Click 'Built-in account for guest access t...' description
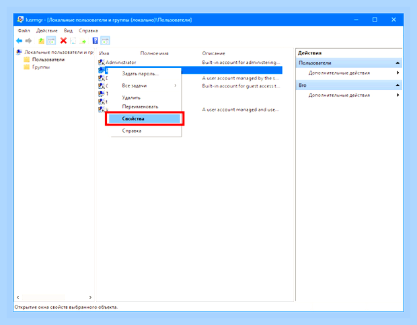The width and height of the screenshot is (417, 325). tap(241, 86)
